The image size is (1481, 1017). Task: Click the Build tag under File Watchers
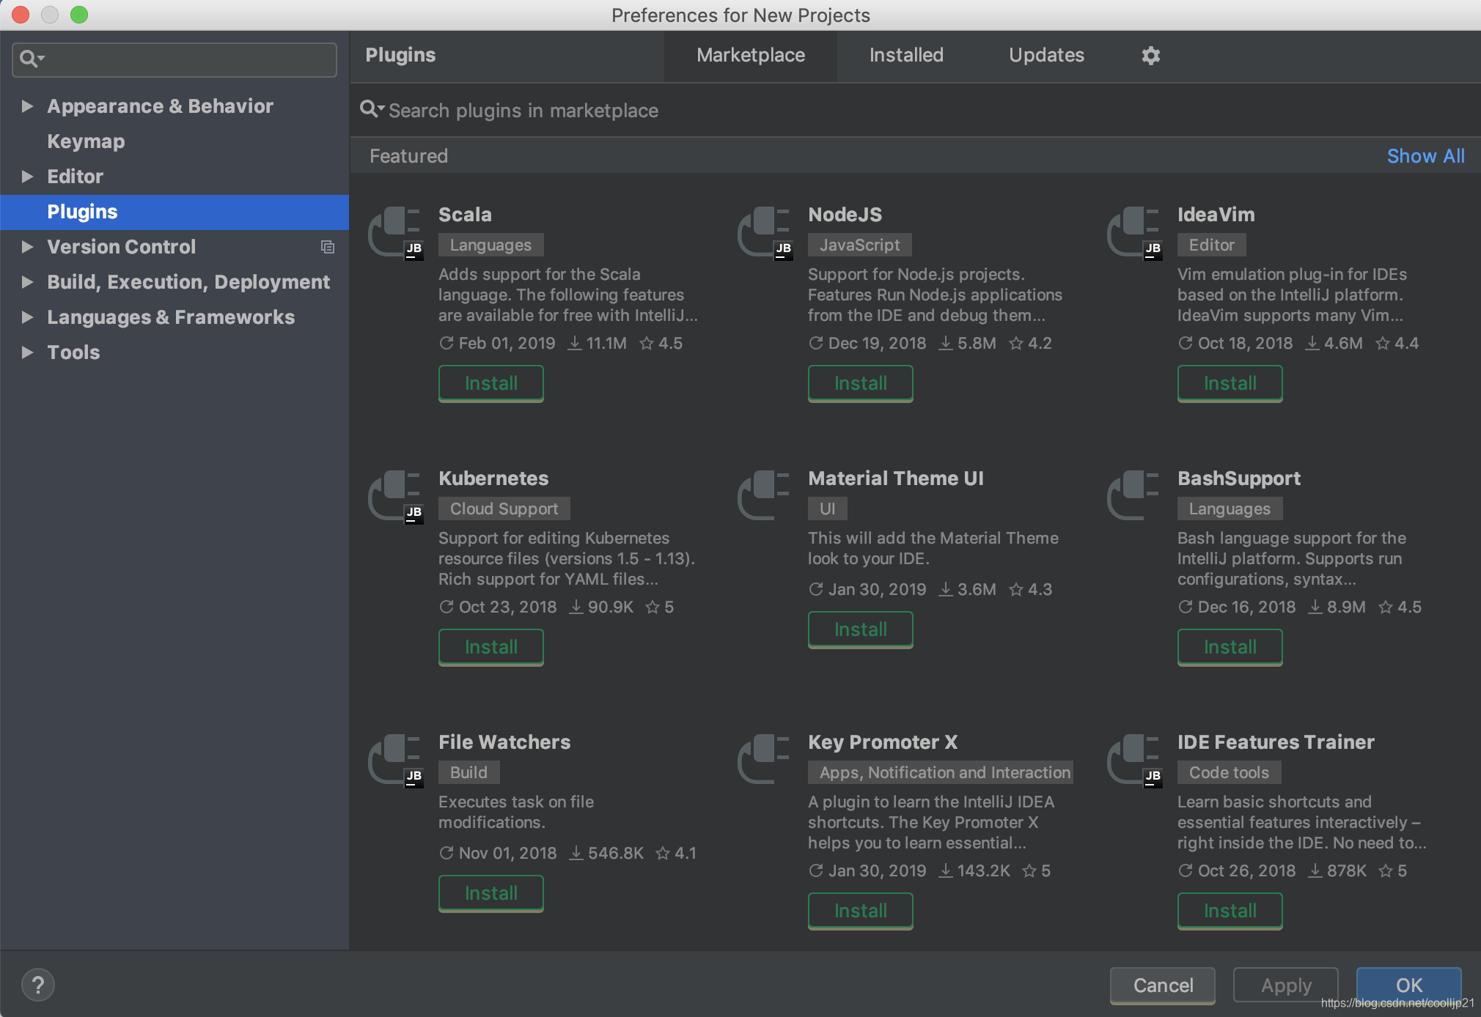point(468,772)
